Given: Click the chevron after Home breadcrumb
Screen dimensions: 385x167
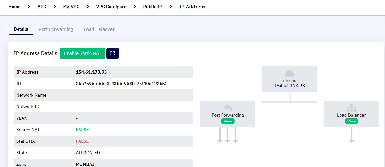Looking at the screenshot, I should click(x=29, y=7).
